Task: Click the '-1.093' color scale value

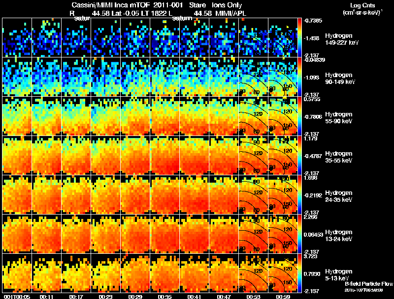Action: [311, 78]
